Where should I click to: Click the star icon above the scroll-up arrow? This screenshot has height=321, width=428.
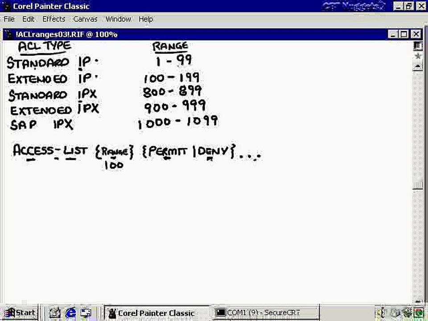[418, 57]
